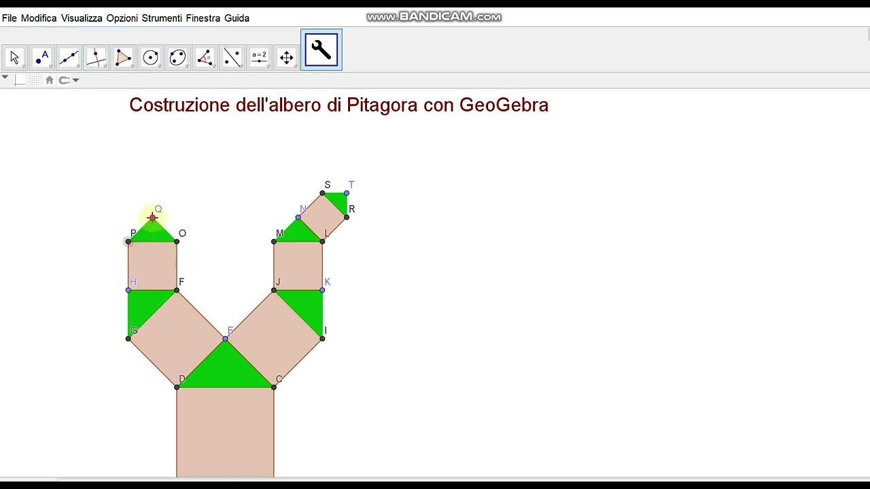Select the small square POFH

[152, 266]
